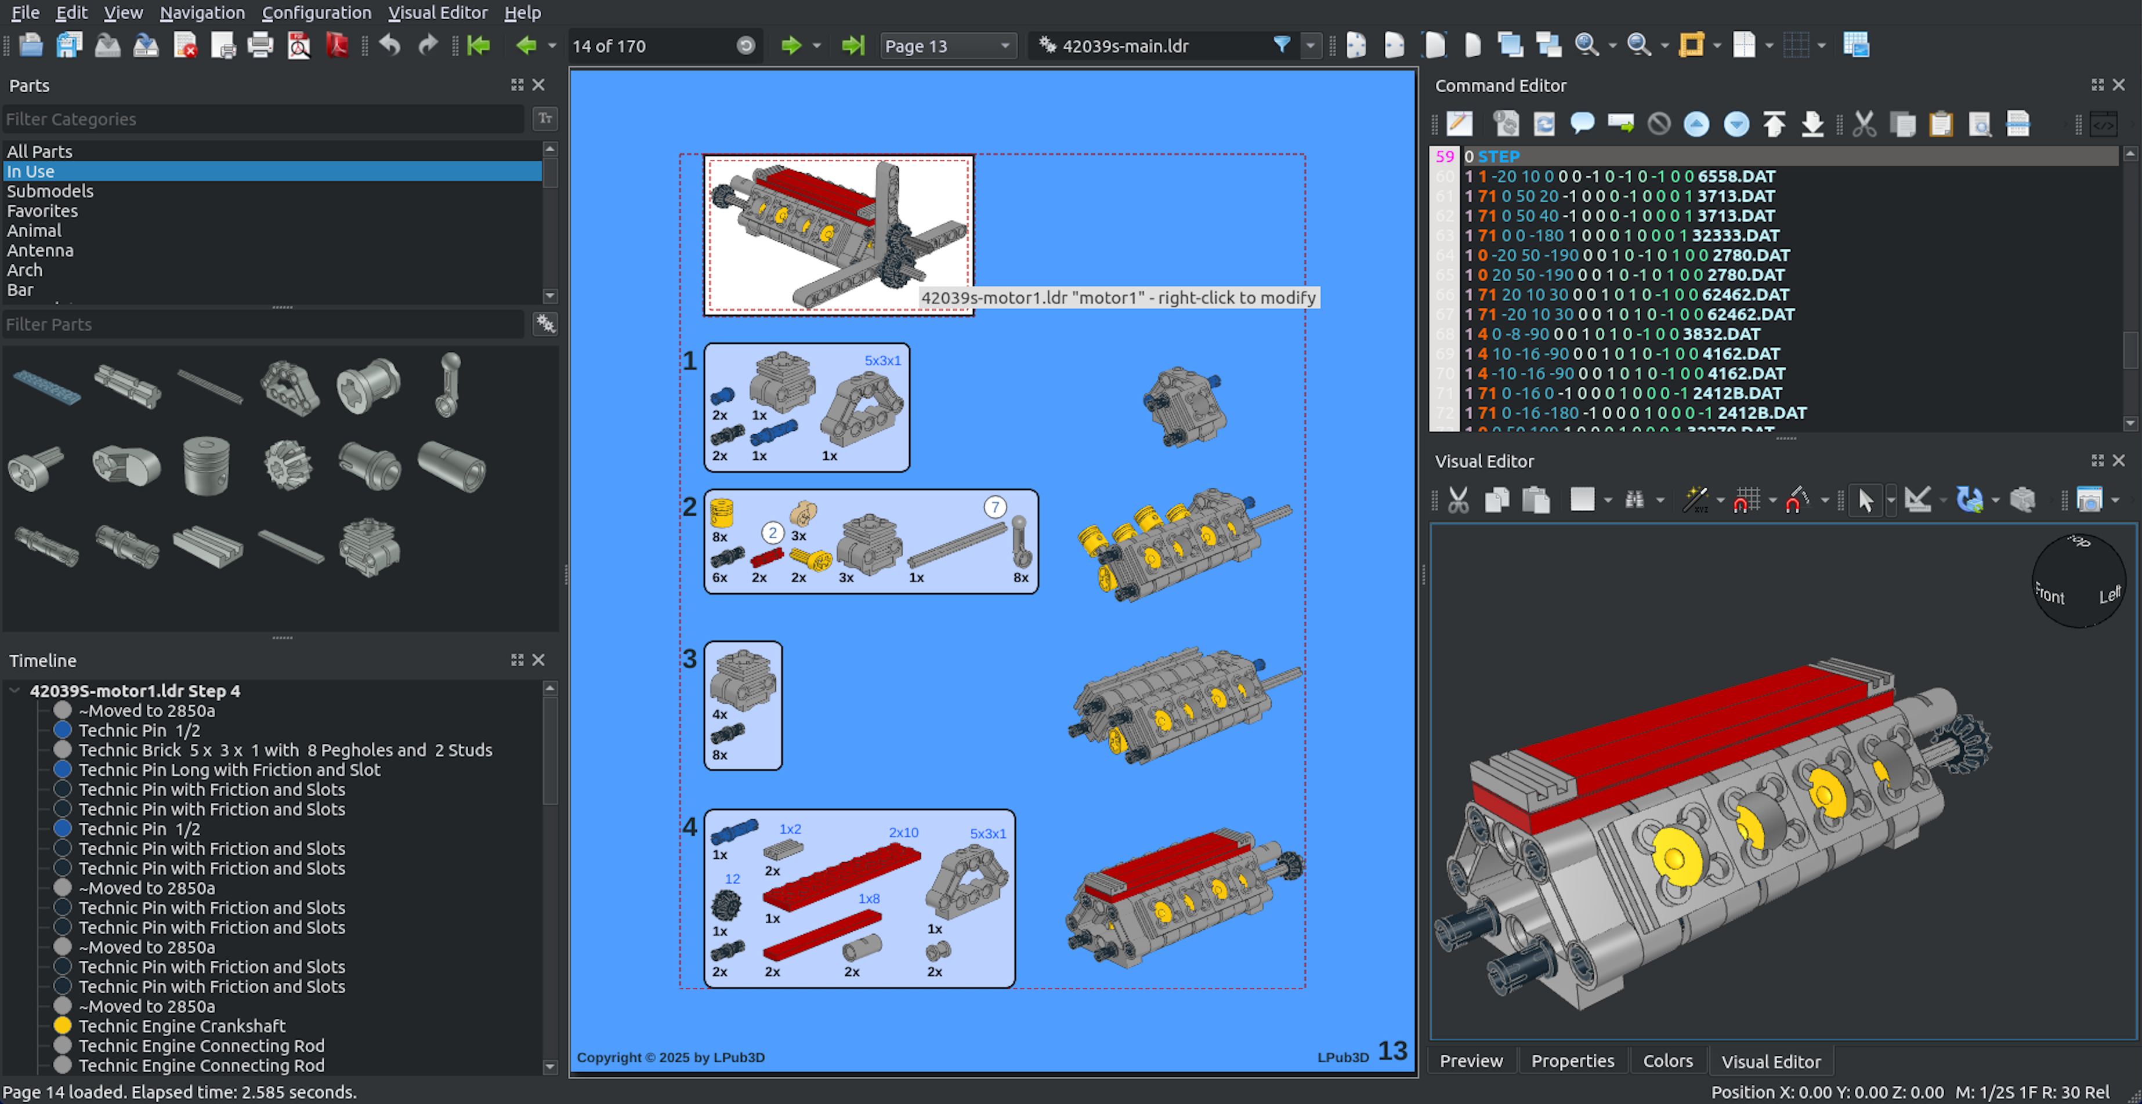Viewport: 2142px width, 1104px height.
Task: Undo the last action
Action: point(389,45)
